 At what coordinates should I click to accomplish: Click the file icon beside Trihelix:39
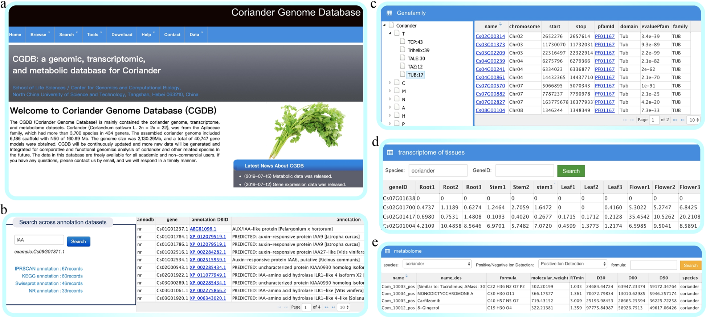coord(403,50)
